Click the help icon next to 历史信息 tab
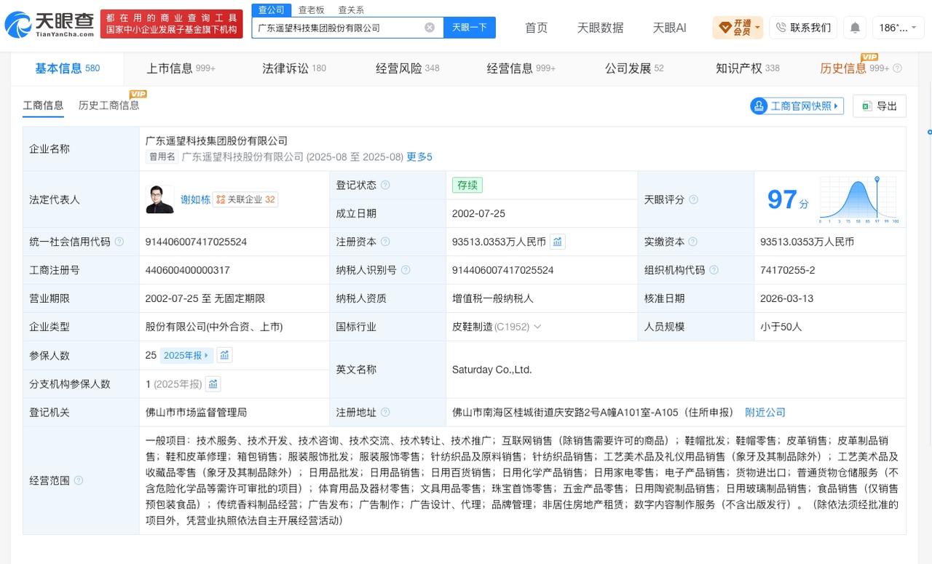932x564 pixels. pos(897,68)
